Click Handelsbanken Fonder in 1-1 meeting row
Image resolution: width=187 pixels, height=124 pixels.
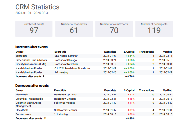29,72
